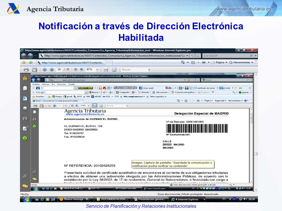The height and width of the screenshot is (211, 282).
Task: Click the inner document vertical scrollbar thumb
Action: pos(251,118)
